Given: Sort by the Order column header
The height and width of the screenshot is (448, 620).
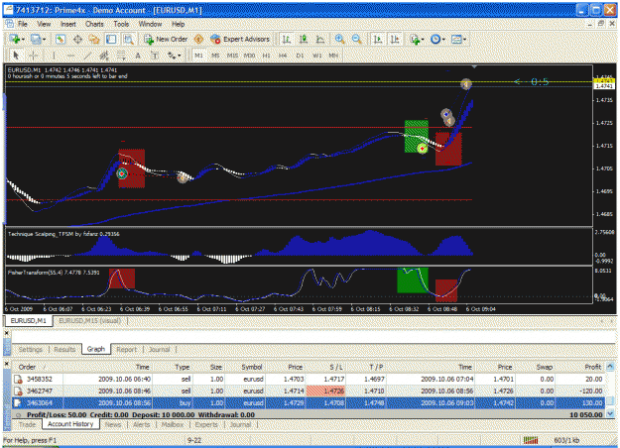Looking at the screenshot, I should pyautogui.click(x=38, y=367).
